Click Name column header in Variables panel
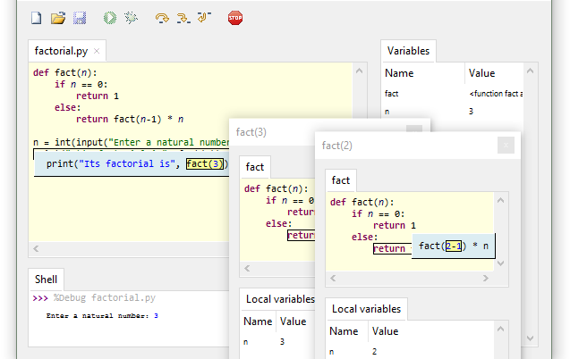 tap(399, 73)
